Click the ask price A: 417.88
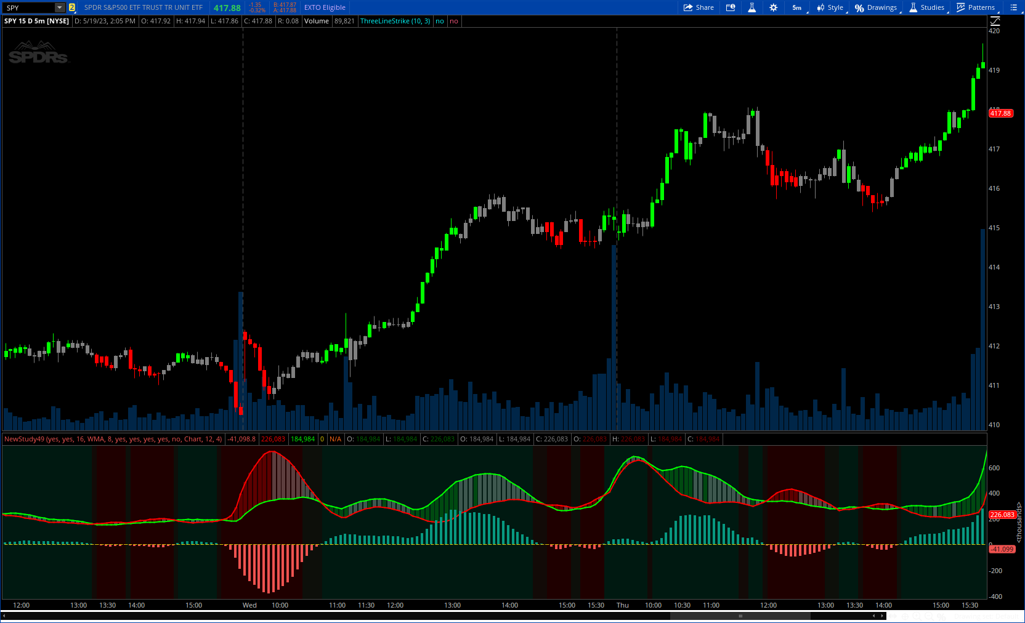This screenshot has width=1025, height=623. point(285,10)
